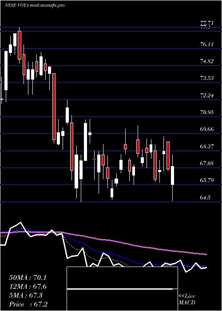This screenshot has width=222, height=311.
Task: Click the 5MA : 67.3 readout
Action: tap(26, 295)
